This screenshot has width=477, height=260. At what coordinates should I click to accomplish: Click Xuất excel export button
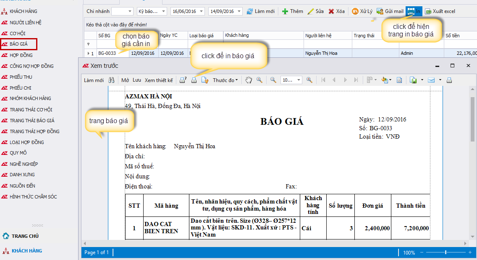click(x=440, y=11)
